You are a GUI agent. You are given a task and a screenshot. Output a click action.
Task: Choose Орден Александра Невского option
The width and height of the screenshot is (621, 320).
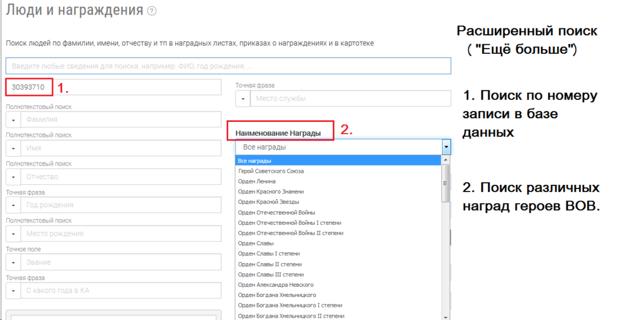click(x=275, y=285)
